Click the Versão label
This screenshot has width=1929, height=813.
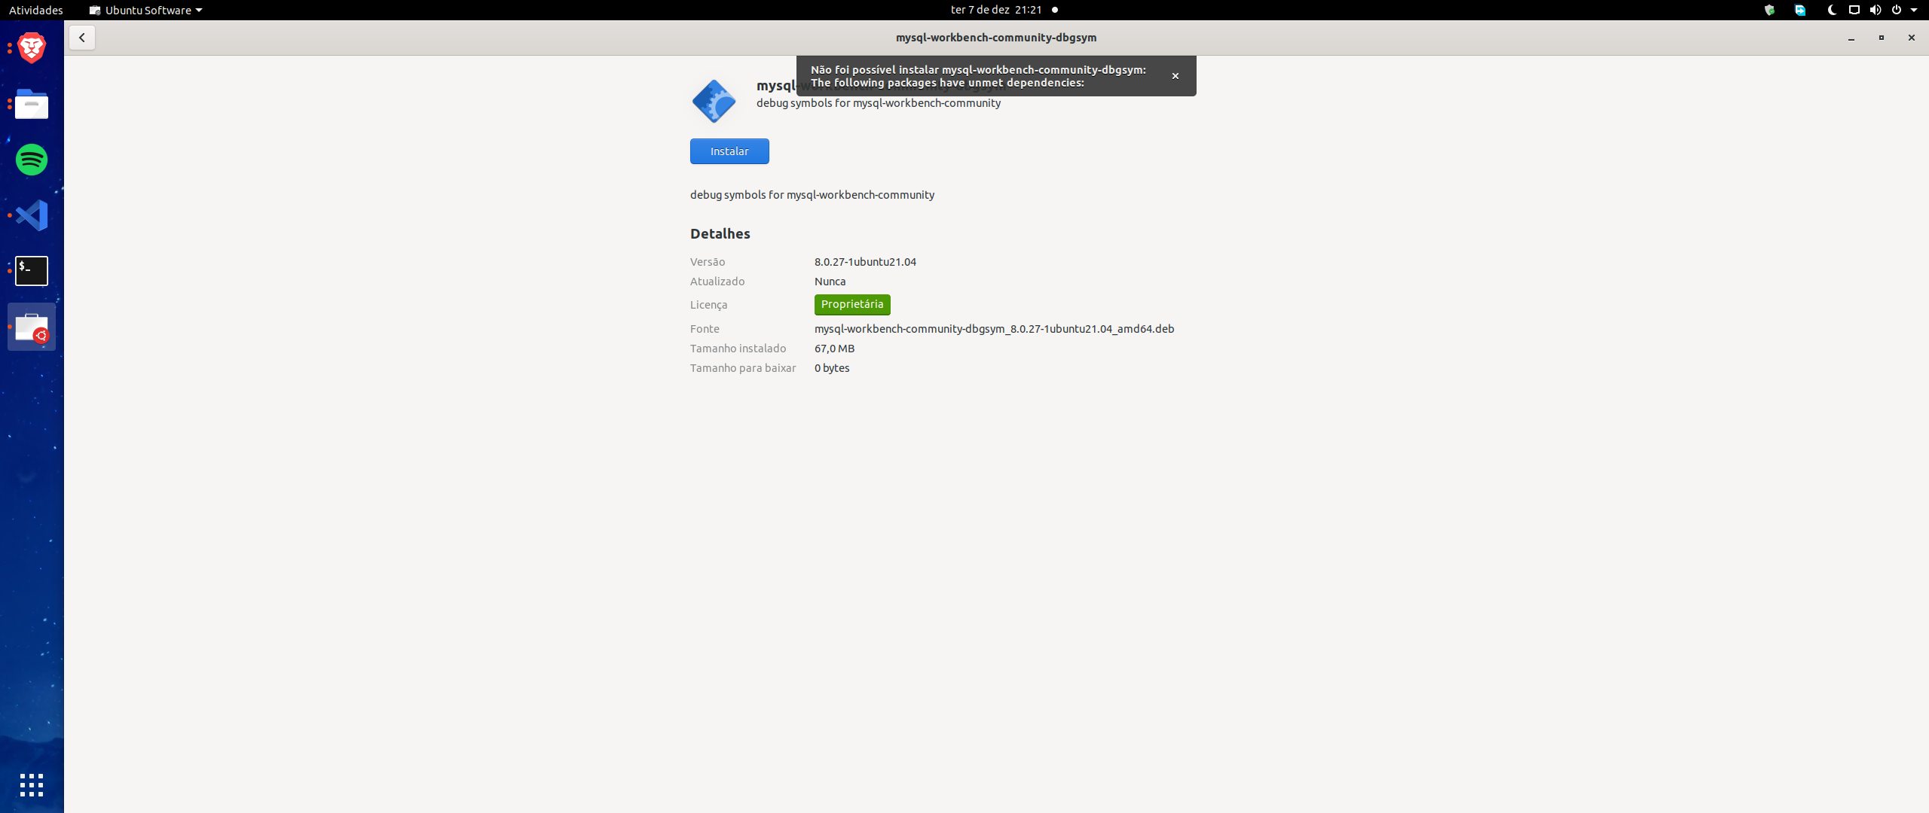click(x=708, y=262)
